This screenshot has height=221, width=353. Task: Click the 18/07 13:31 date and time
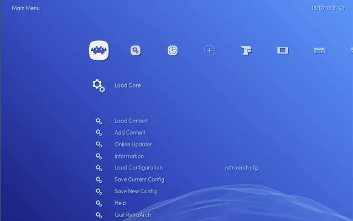tap(324, 8)
